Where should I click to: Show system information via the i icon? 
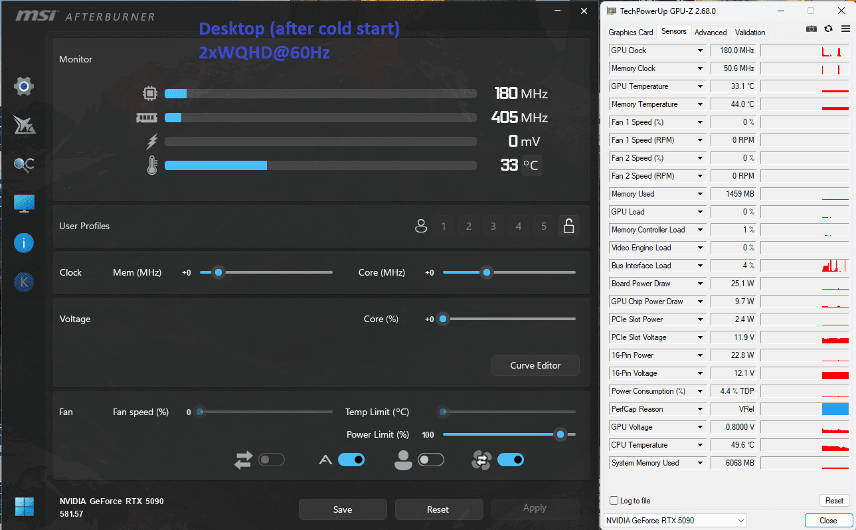click(24, 242)
